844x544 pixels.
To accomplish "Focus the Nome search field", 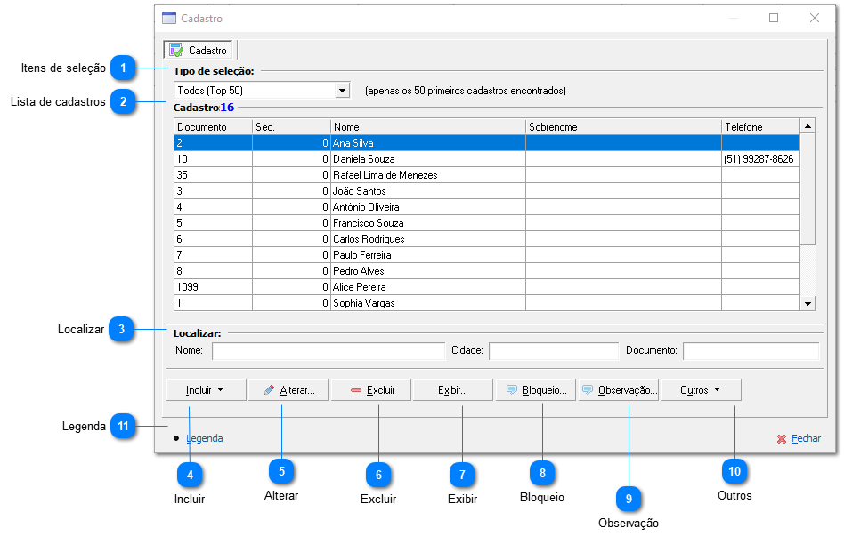I will [x=329, y=351].
